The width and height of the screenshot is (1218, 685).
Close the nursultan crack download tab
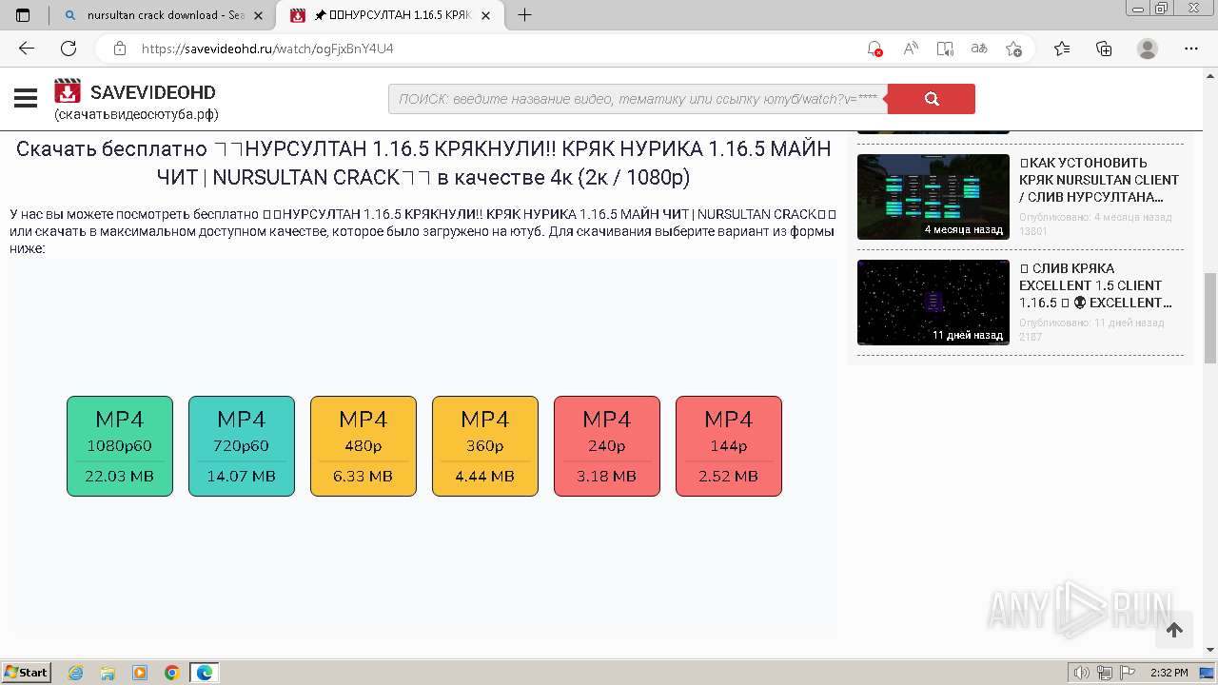pyautogui.click(x=258, y=15)
